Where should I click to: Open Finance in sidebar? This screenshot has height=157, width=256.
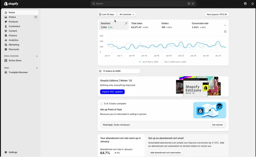click(x=21, y=35)
